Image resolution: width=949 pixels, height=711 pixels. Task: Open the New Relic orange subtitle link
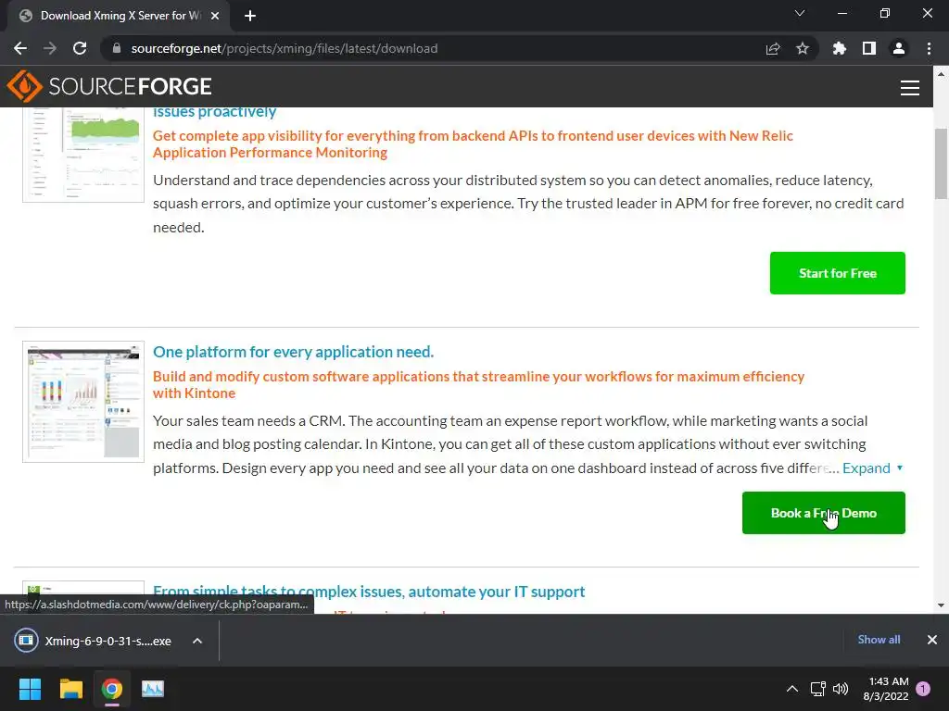[473, 143]
